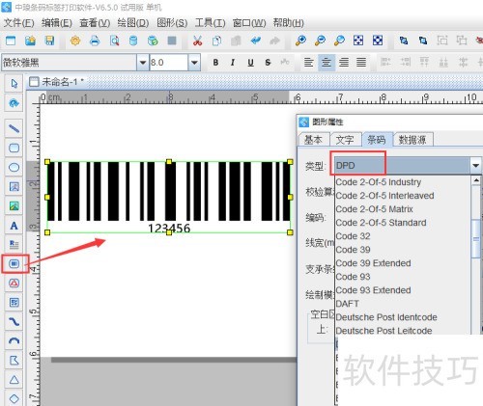Open document settings gear icon
483x406 pixels.
75,41
